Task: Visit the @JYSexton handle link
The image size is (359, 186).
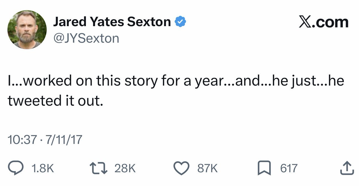Action: pos(86,38)
